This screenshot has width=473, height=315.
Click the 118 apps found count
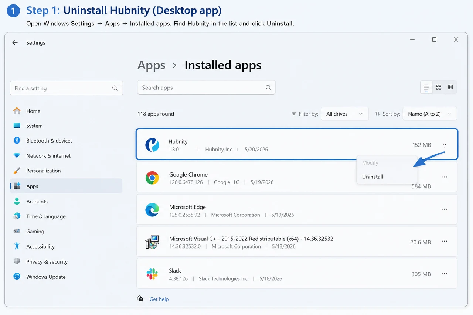pos(156,114)
